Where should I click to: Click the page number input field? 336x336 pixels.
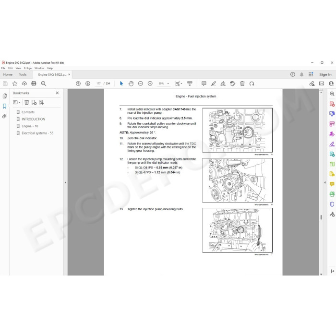pyautogui.click(x=98, y=84)
